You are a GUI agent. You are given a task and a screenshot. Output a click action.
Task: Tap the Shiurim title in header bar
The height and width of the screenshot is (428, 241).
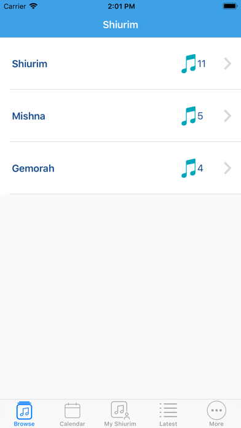[x=120, y=25]
